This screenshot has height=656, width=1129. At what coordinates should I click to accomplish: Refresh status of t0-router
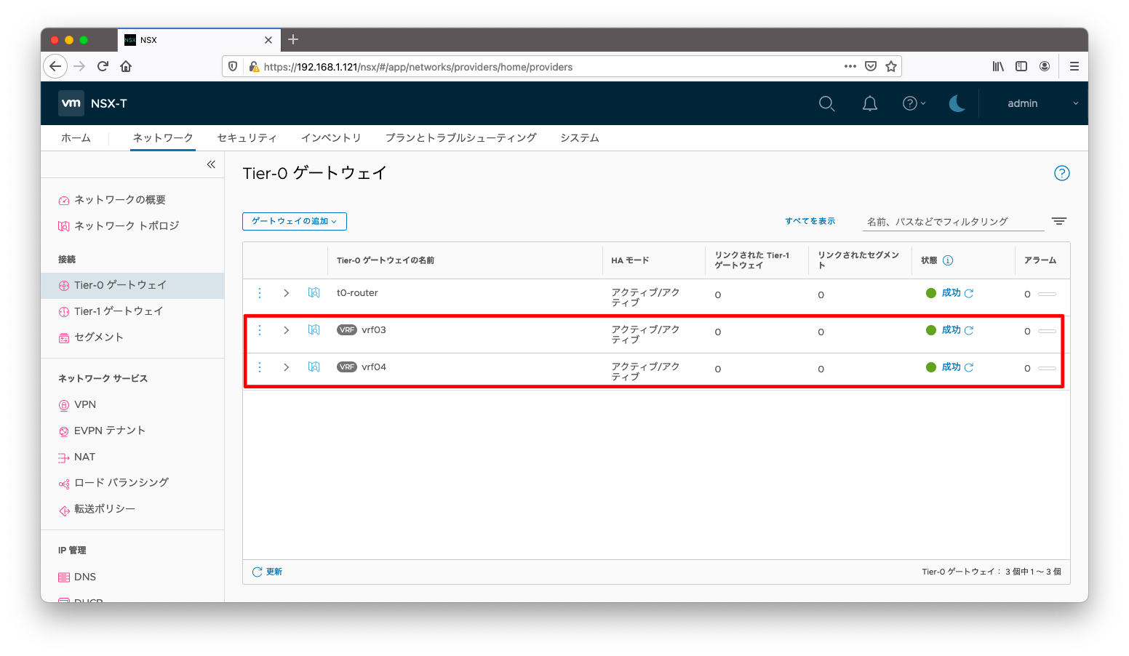(x=969, y=293)
